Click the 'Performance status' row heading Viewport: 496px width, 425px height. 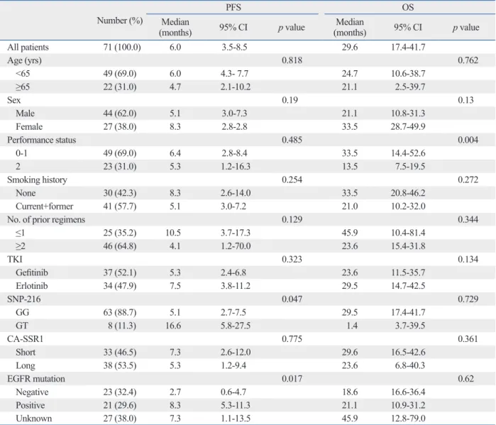(x=41, y=140)
